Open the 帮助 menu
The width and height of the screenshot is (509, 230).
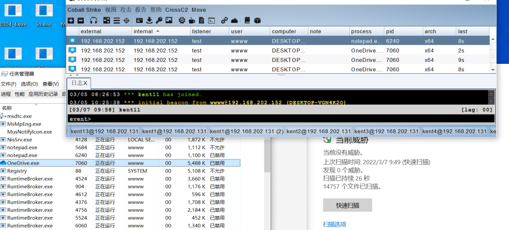click(156, 10)
